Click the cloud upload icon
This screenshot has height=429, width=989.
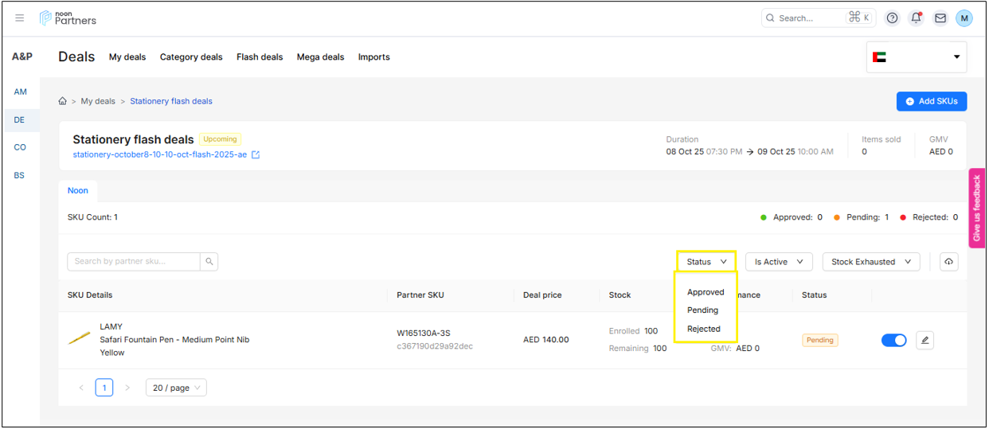coord(948,262)
